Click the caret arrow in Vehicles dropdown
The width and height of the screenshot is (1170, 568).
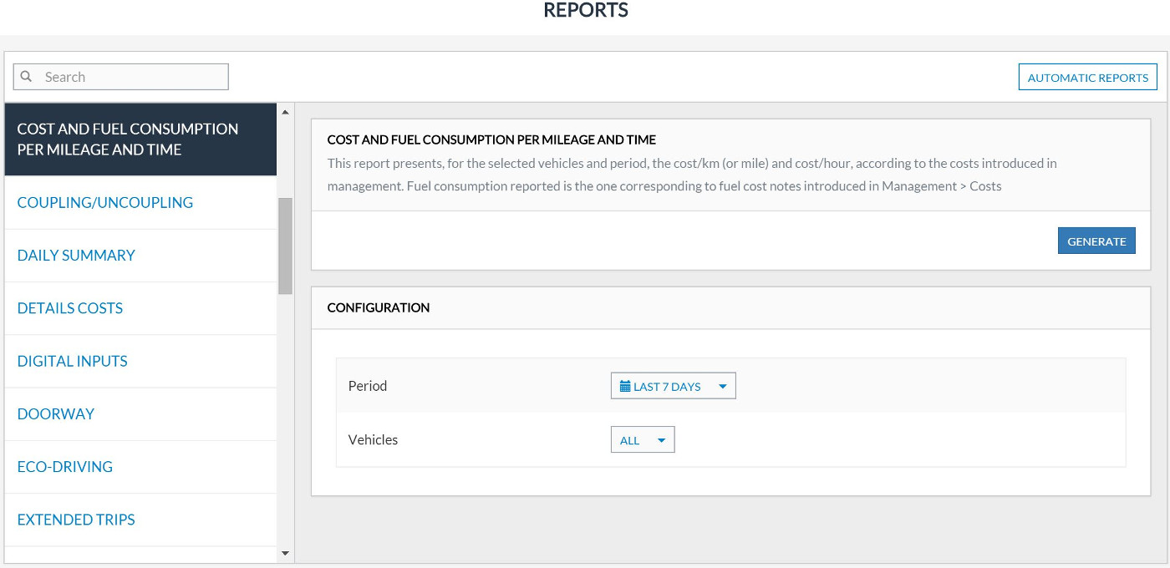coord(661,440)
